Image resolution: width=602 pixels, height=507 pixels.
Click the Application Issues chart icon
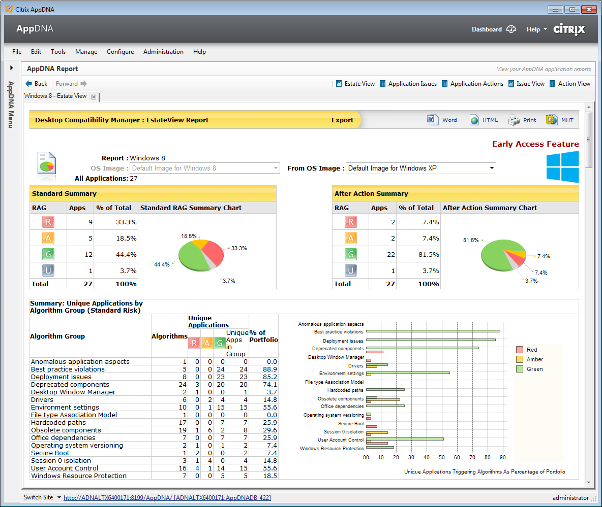(x=382, y=84)
